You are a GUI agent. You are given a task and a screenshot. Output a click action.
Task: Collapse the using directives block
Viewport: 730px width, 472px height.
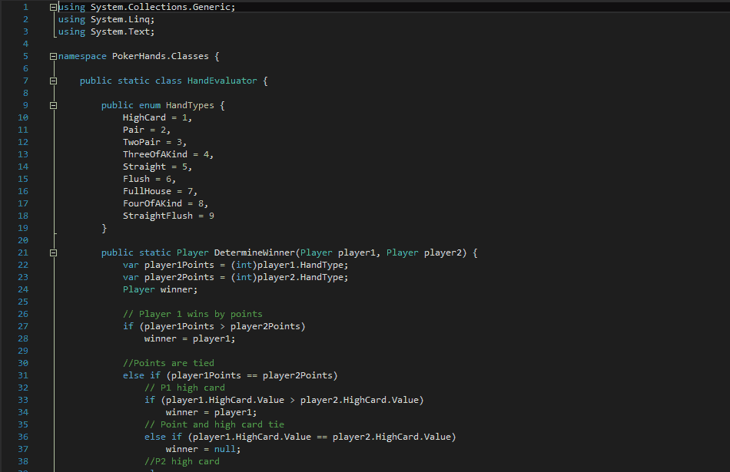pos(53,6)
